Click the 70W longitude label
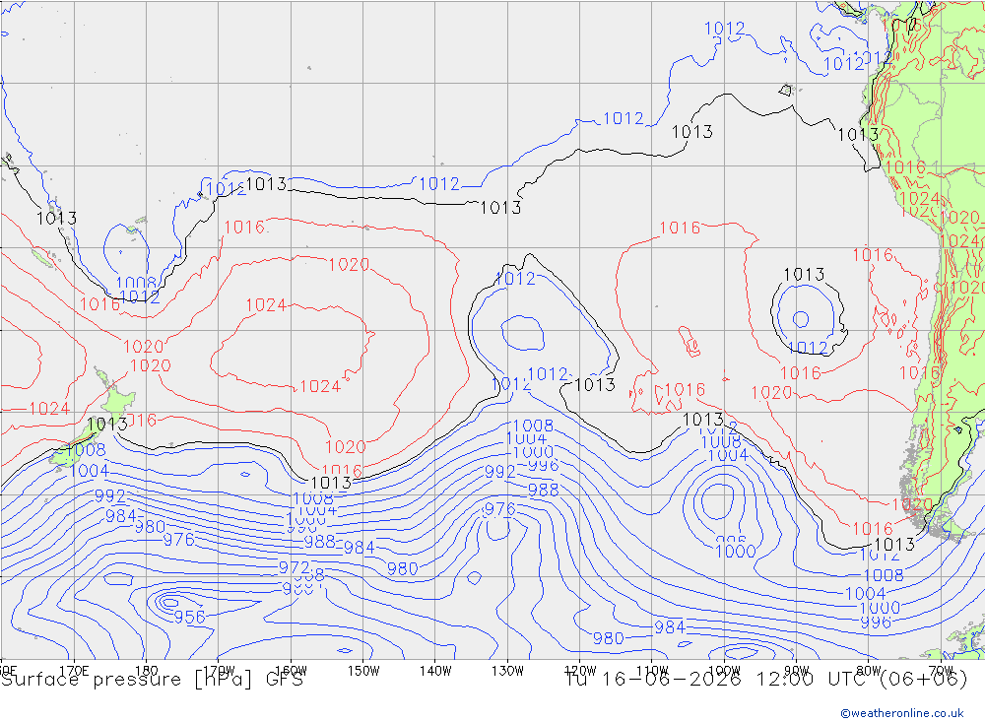Screen dimensions: 985x722 point(941,671)
